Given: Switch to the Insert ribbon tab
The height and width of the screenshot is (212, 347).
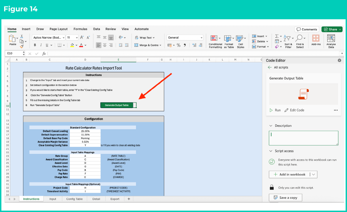Looking at the screenshot, I should pyautogui.click(x=26, y=29).
